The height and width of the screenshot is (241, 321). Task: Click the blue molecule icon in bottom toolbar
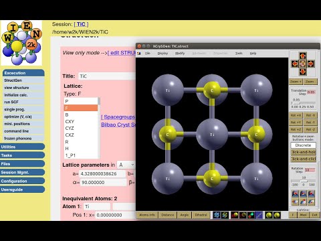[217, 215]
